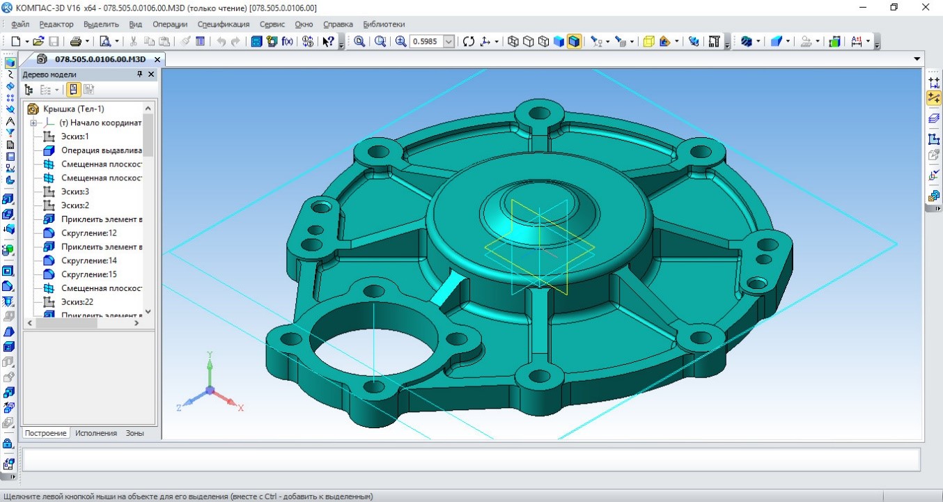Select Операция выдавливания tree item

[x=101, y=150]
